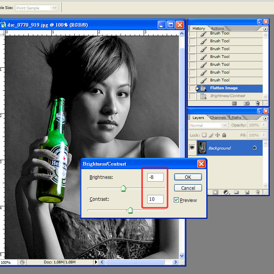Open the History panel flyout menu
Viewport: 274px width, 274px height.
click(x=266, y=29)
